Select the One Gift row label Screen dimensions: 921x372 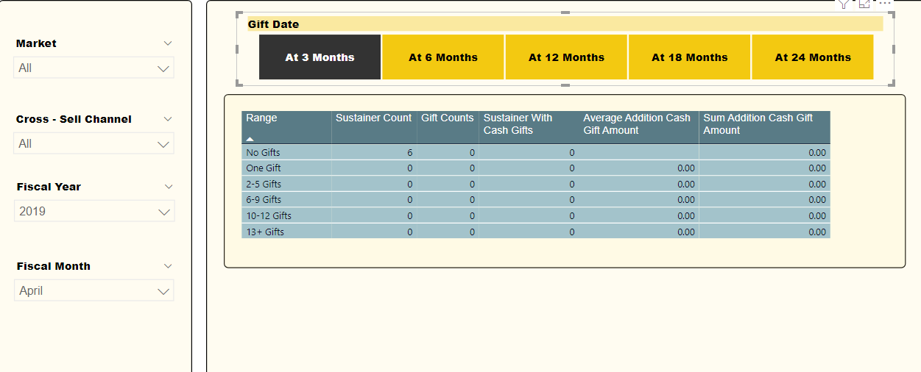point(263,168)
